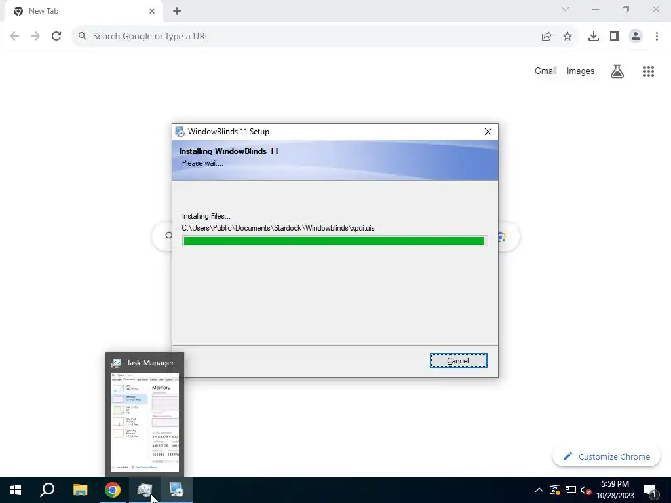
Task: Click the Task Manager preview title
Action: pyautogui.click(x=150, y=363)
